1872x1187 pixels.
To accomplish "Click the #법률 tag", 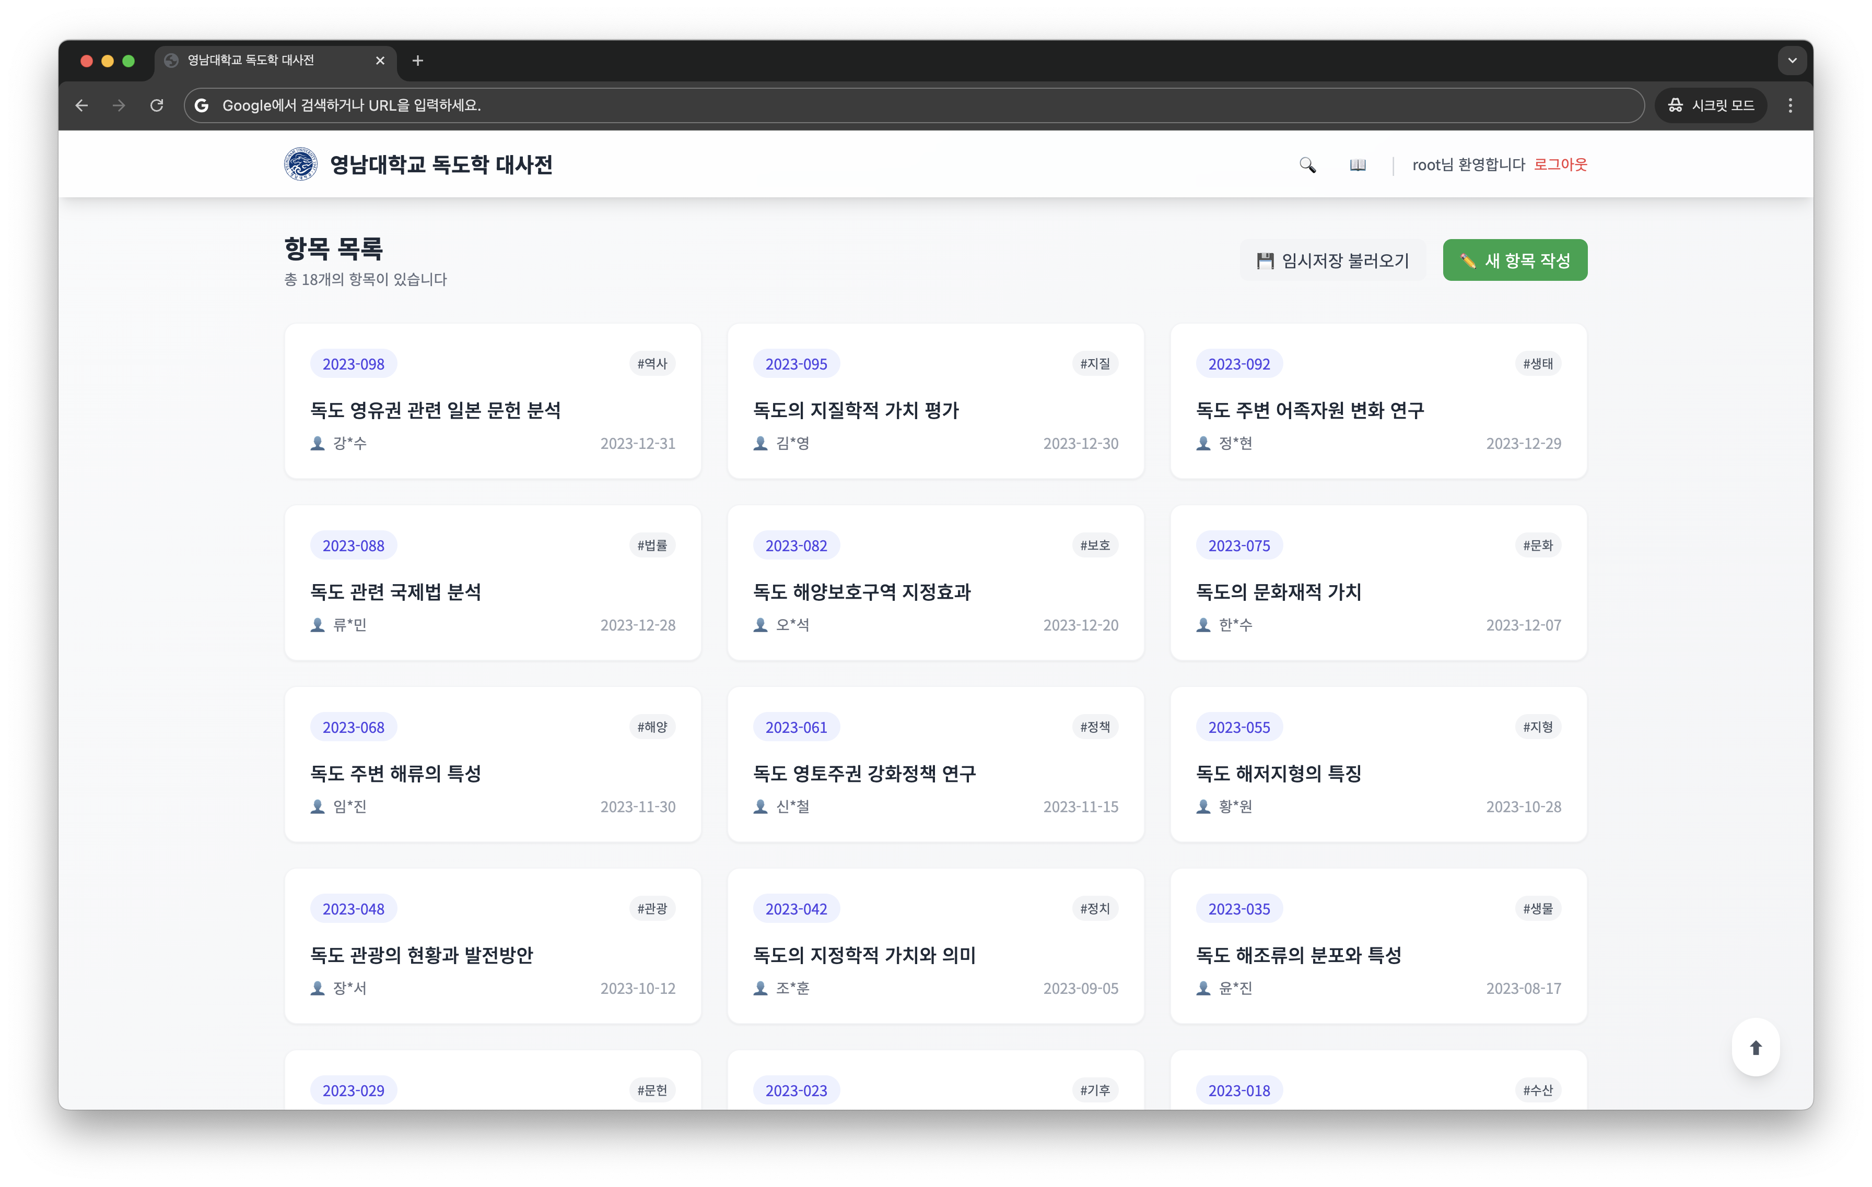I will (x=651, y=545).
